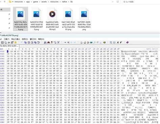Click the Explorer search box for 0a
160x124 pixels.
(141, 2)
